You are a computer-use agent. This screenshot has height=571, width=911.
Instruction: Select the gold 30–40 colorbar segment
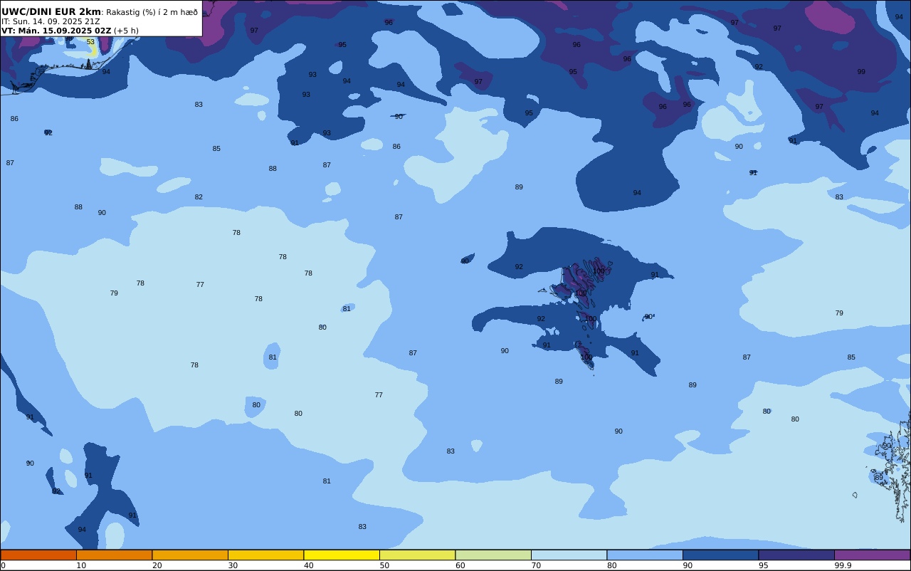click(x=265, y=555)
